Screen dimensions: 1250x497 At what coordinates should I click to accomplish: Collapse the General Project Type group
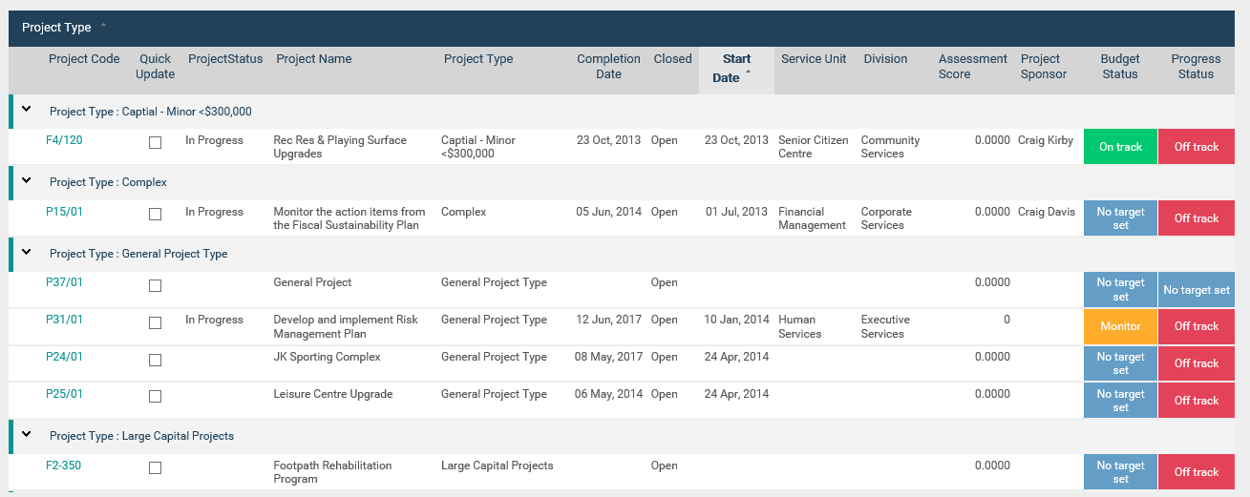pos(27,253)
